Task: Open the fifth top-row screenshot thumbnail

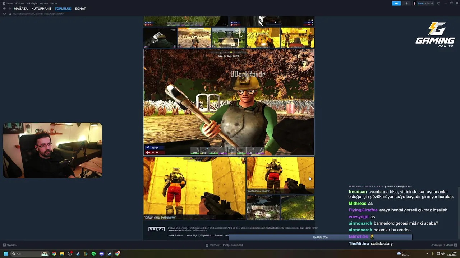Action: tap(298, 38)
